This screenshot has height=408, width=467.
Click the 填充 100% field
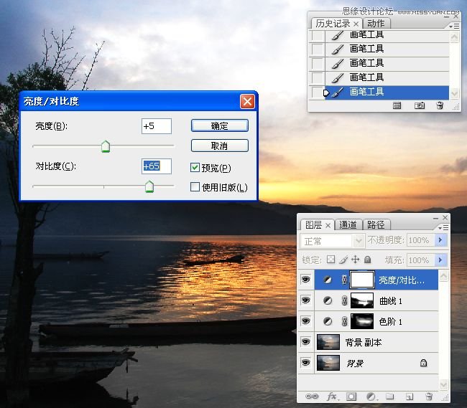click(420, 260)
